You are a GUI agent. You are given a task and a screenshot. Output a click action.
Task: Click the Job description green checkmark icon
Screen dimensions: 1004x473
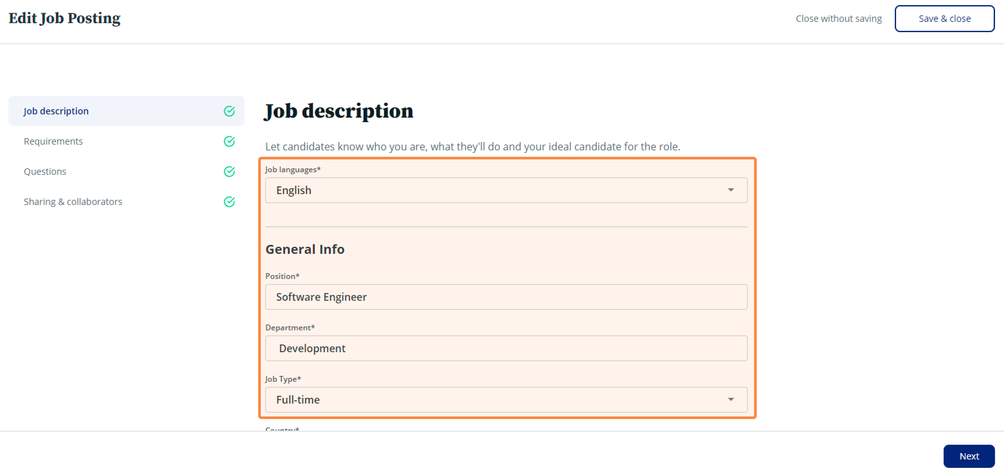tap(229, 111)
